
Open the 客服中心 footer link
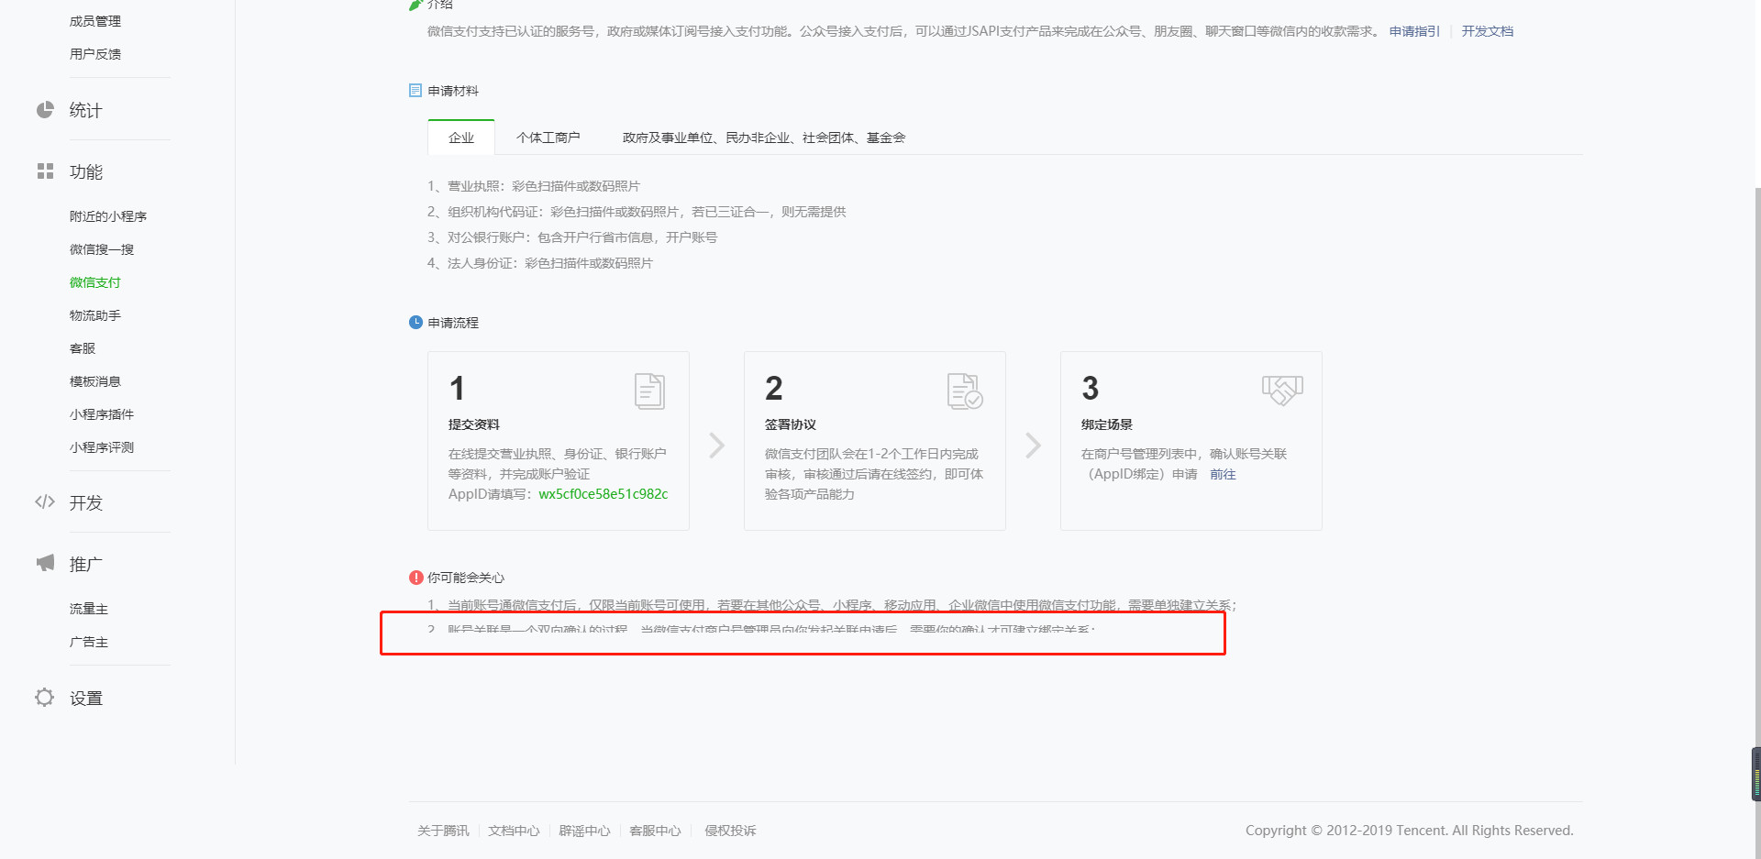655,831
